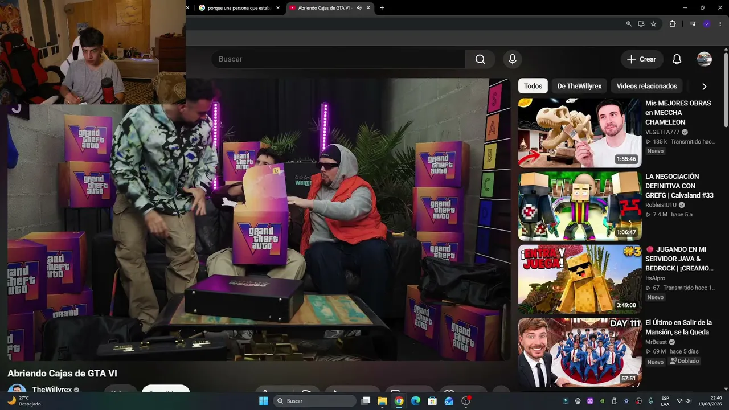Image resolution: width=729 pixels, height=410 pixels.
Task: Select the De TheWillyrex filter chip
Action: pyautogui.click(x=579, y=86)
